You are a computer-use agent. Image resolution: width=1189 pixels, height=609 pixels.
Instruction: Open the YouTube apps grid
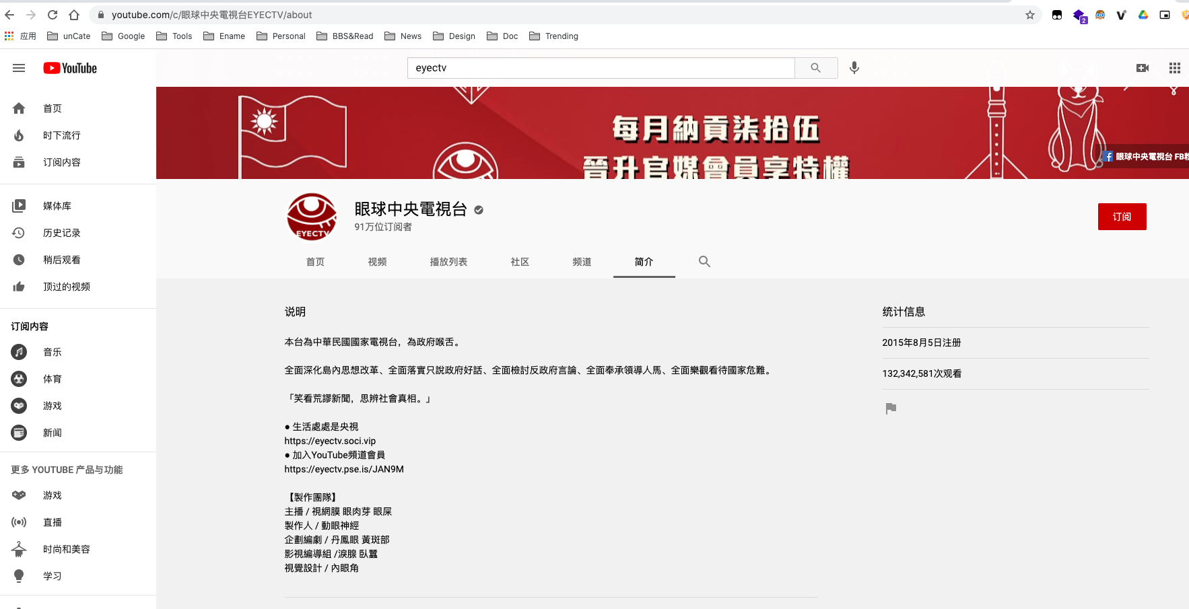pos(1174,68)
